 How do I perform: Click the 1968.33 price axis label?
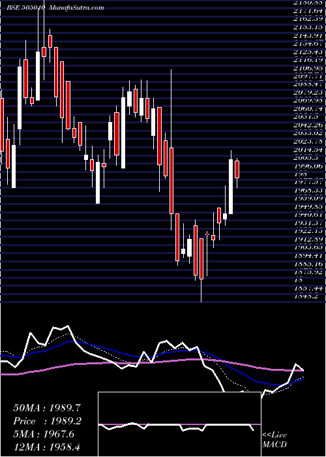pos(310,190)
